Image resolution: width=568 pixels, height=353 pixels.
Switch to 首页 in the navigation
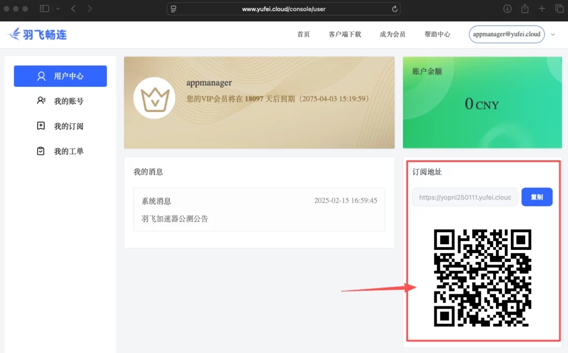tap(303, 34)
